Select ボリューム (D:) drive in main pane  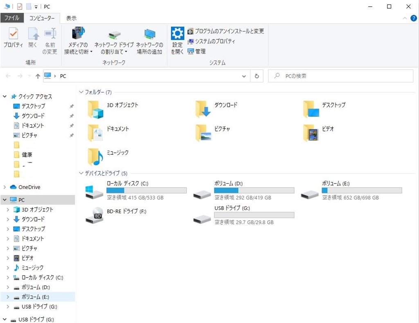coord(243,190)
